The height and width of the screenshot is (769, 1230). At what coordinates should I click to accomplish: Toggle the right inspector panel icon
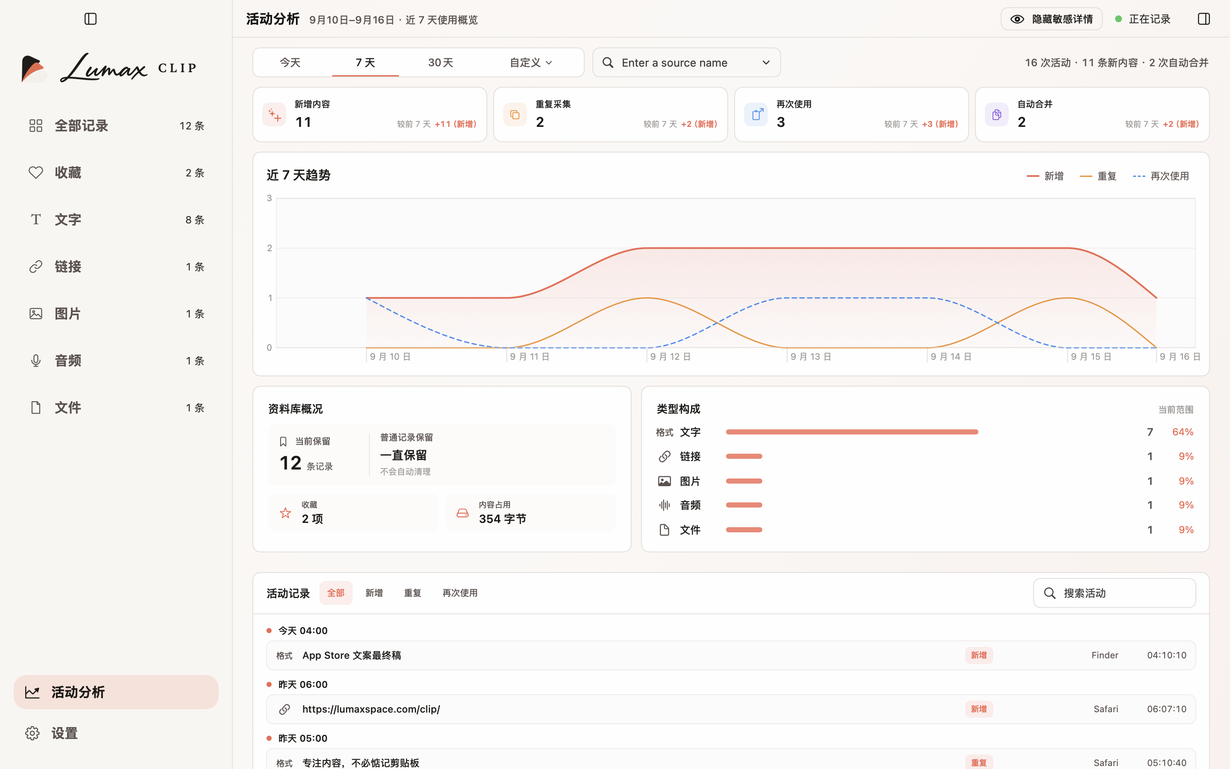[1204, 19]
